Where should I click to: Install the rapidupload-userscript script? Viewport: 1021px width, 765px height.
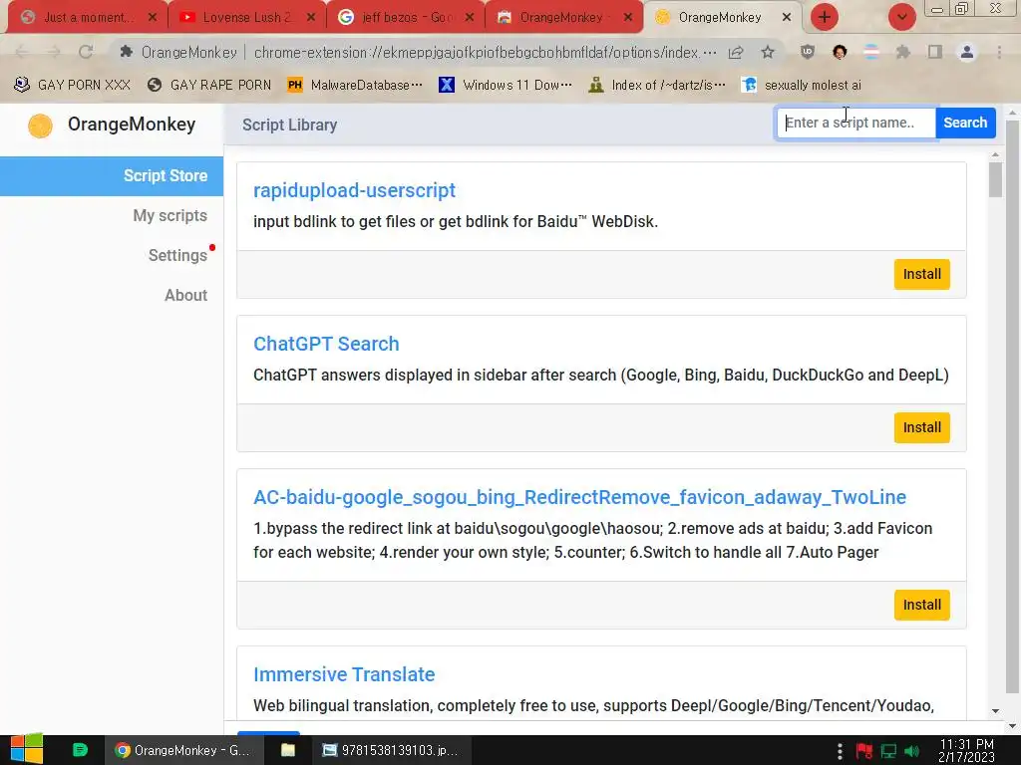pyautogui.click(x=921, y=274)
